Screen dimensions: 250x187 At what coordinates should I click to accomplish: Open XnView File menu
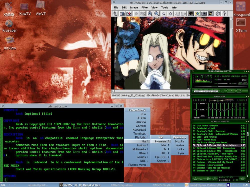[116, 7]
